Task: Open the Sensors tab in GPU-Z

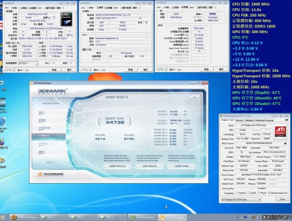Action: point(239,120)
